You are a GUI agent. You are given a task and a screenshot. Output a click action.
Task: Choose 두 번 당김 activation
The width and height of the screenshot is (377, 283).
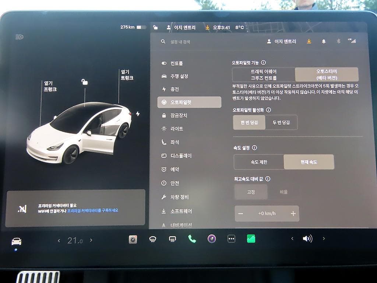(281, 122)
